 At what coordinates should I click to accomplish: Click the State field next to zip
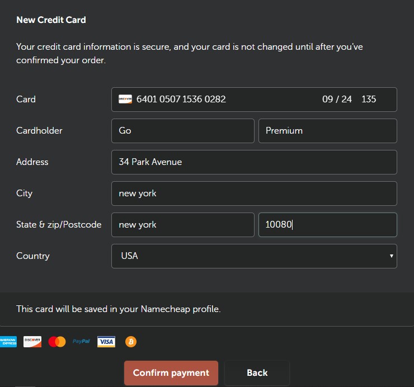click(183, 225)
